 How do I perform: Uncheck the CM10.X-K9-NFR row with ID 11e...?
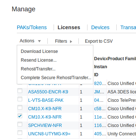[20, 116]
